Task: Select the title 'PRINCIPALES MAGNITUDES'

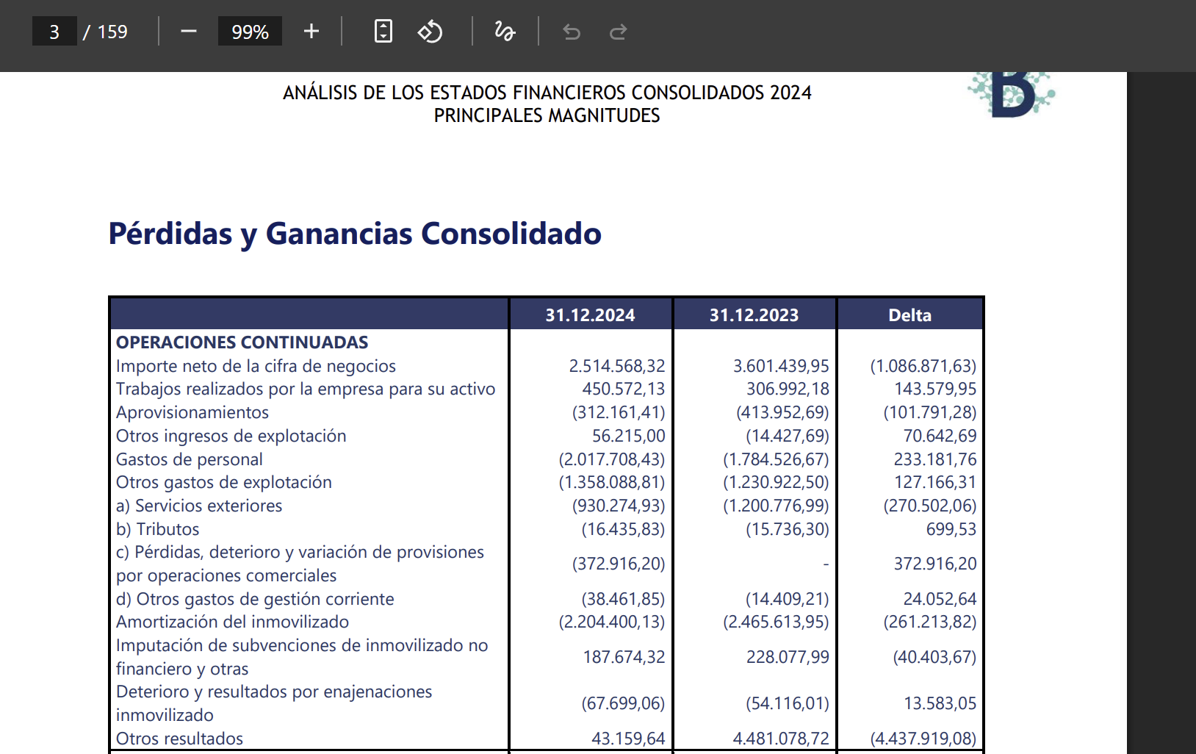Action: [547, 116]
